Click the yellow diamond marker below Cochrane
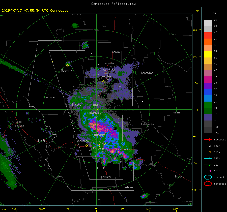Screen dimensions: 227x212 [x=87, y=145]
